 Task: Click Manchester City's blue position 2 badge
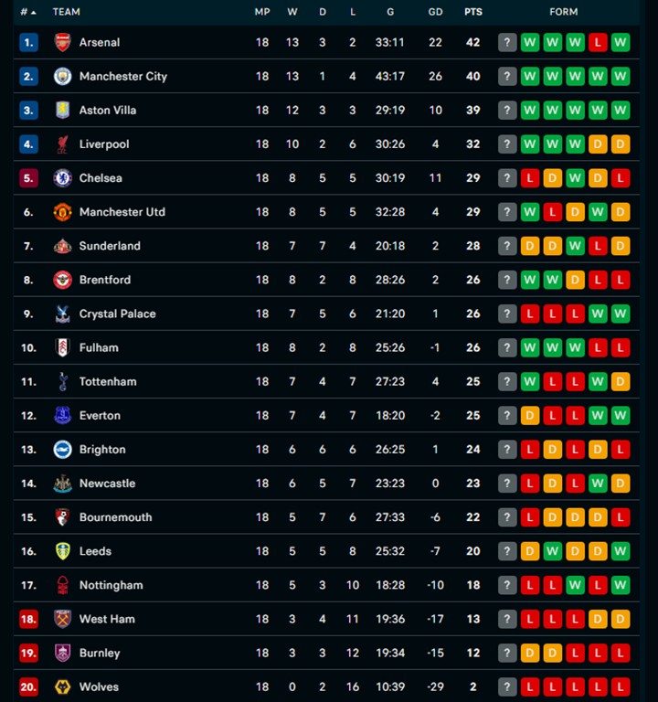(x=28, y=76)
